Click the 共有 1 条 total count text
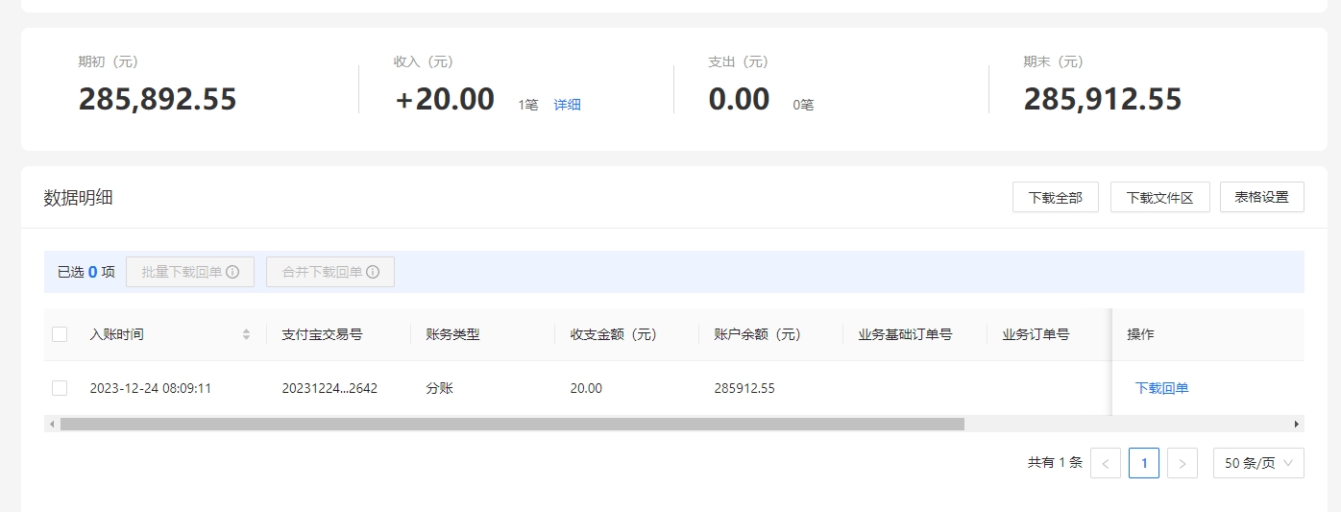 click(1055, 462)
